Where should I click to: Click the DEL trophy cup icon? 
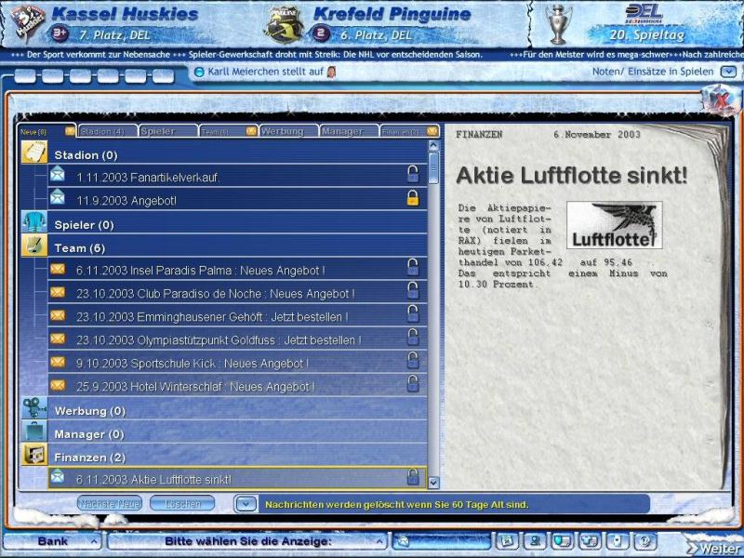[558, 24]
